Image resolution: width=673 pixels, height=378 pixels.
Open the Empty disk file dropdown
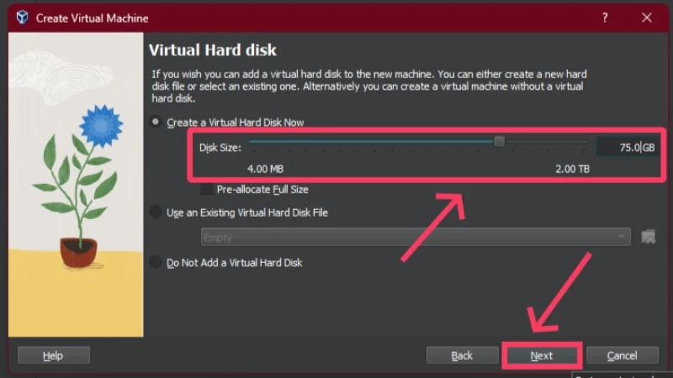pos(416,237)
